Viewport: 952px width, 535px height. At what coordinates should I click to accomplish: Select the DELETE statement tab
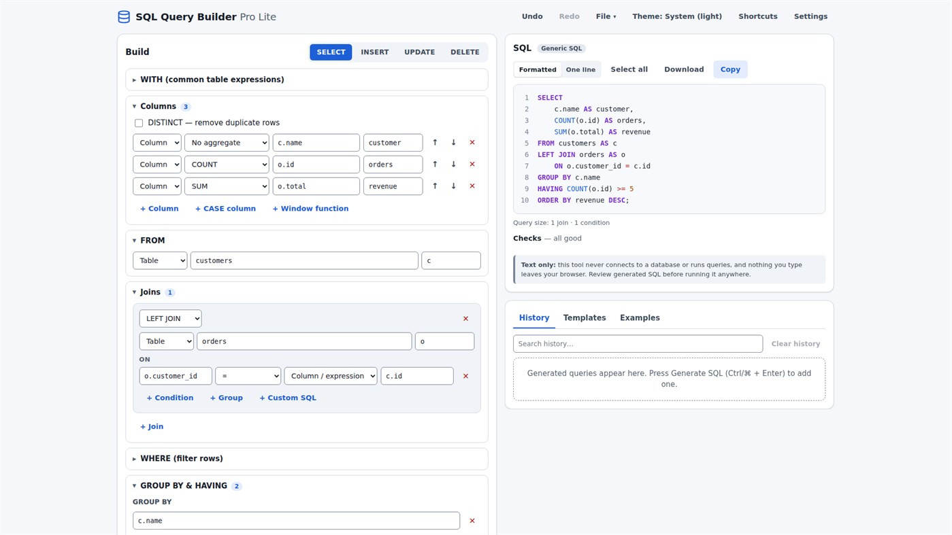[465, 52]
